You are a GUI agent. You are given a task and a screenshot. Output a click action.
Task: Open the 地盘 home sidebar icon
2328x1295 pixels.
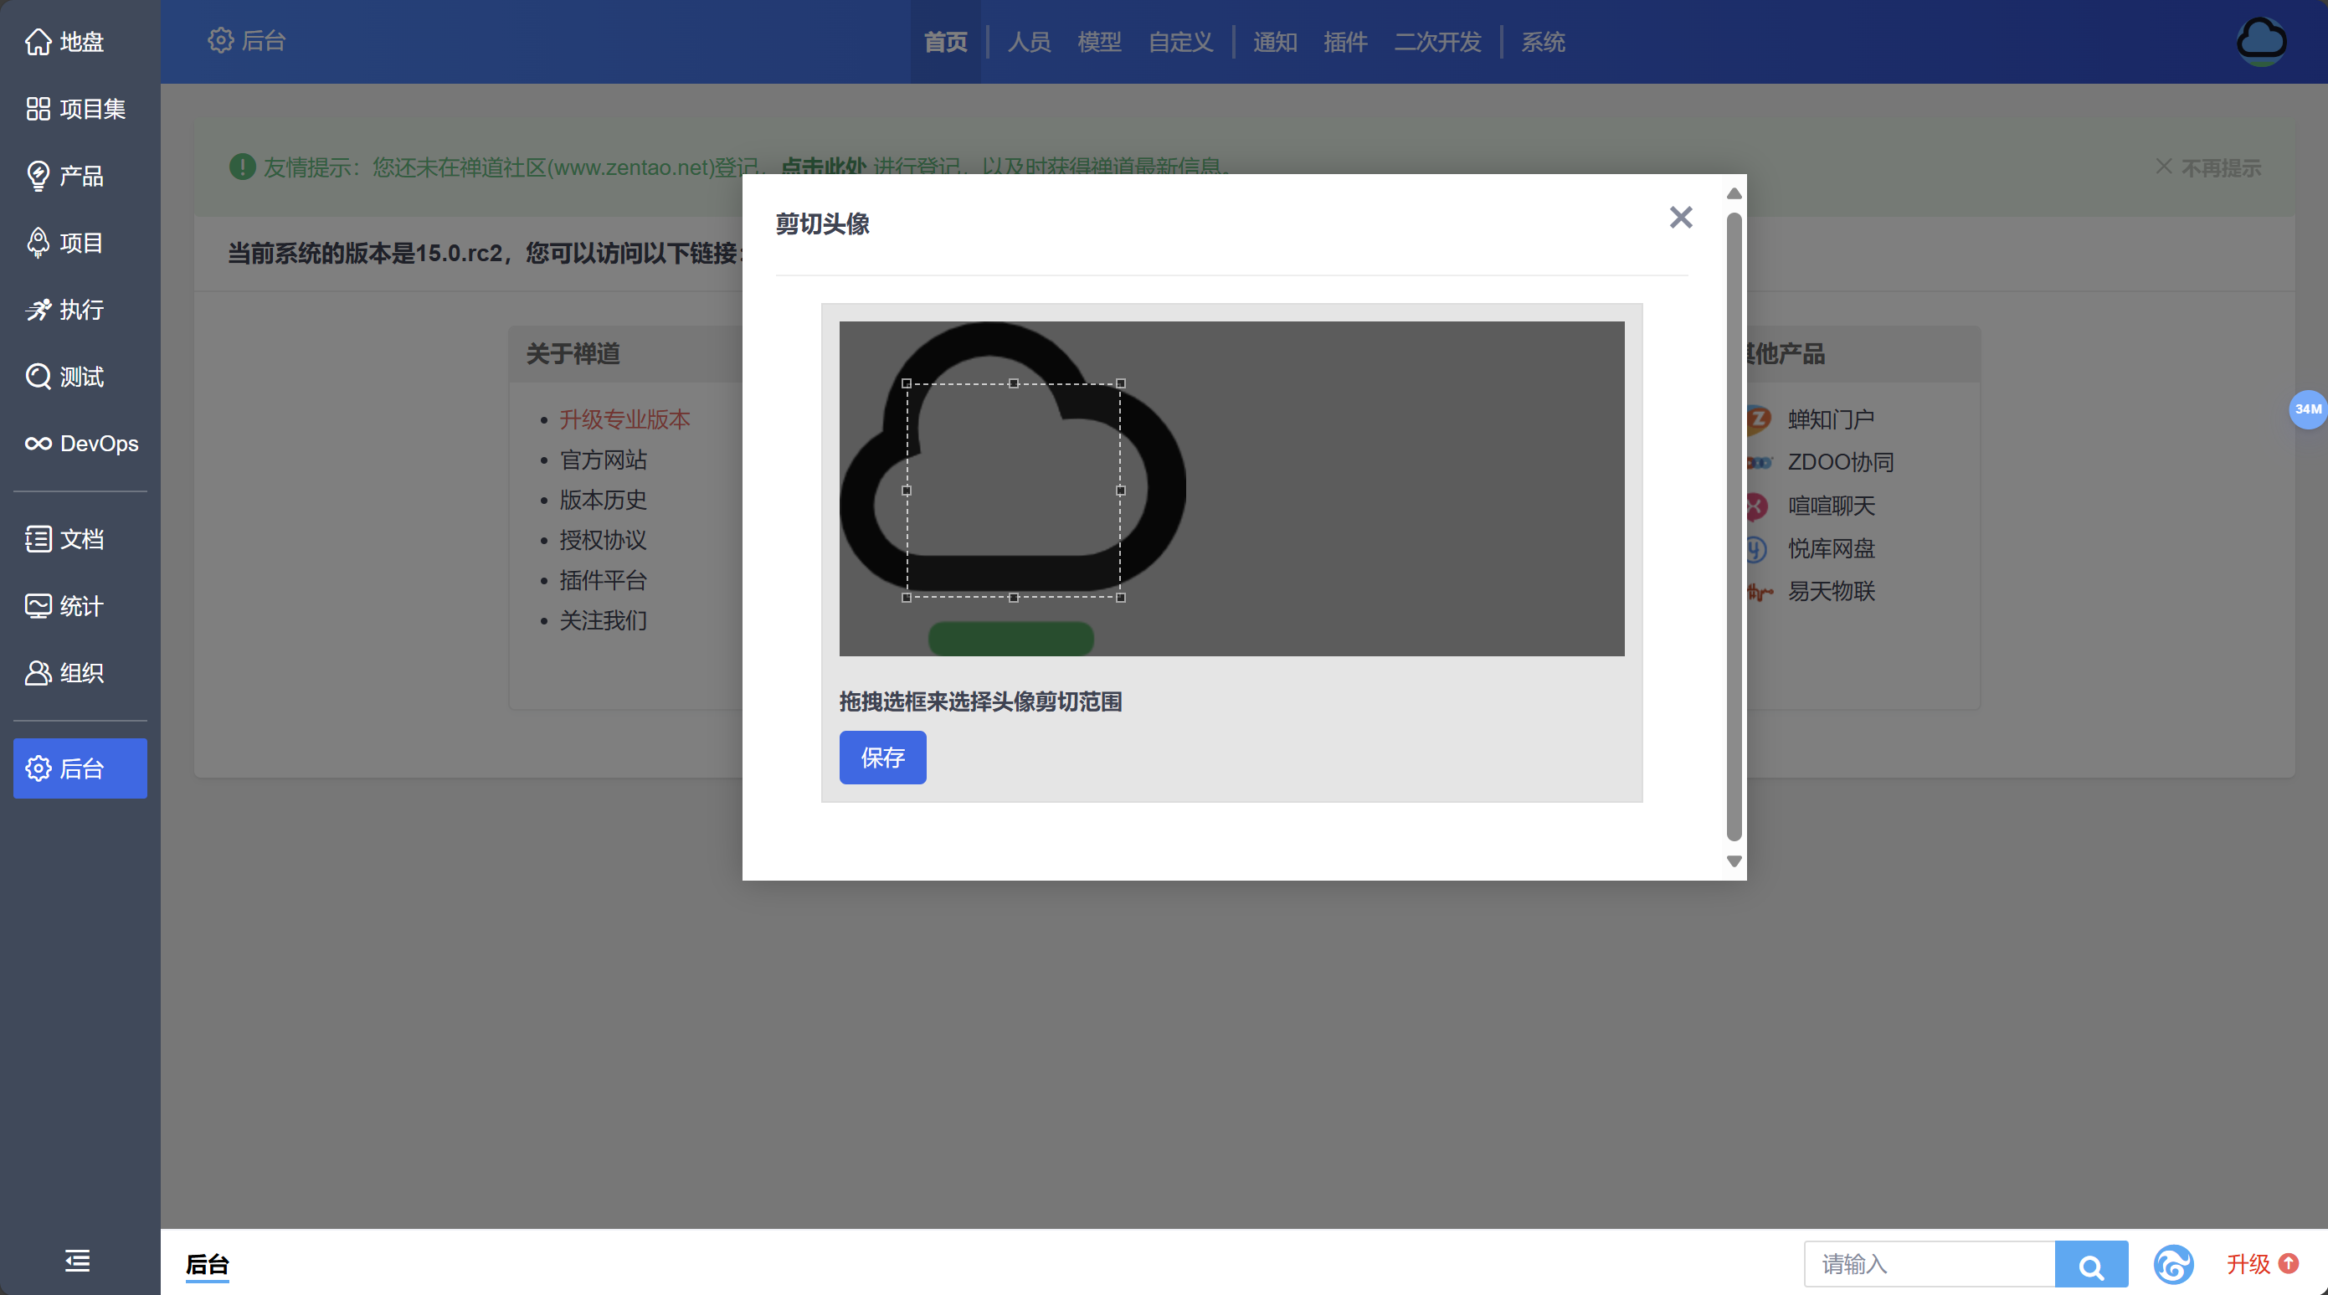(38, 42)
